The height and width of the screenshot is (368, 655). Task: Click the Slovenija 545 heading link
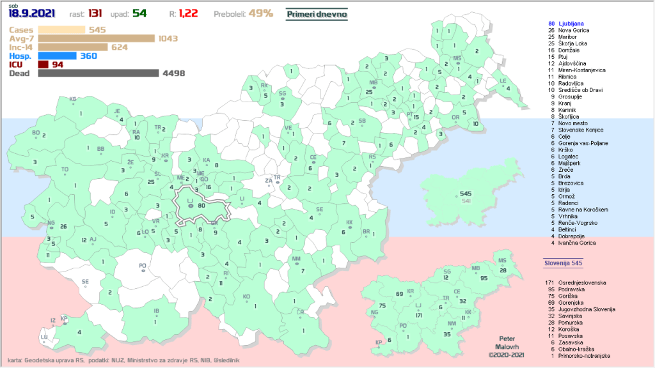click(563, 263)
